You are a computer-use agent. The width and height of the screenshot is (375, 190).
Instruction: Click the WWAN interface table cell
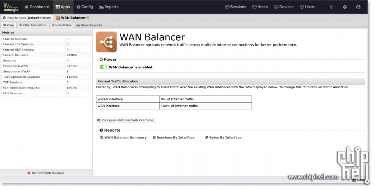pyautogui.click(x=128, y=99)
